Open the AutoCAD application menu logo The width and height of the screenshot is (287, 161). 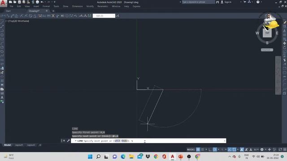(x=3, y=3)
